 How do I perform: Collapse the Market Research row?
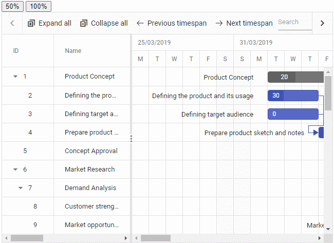[15, 170]
